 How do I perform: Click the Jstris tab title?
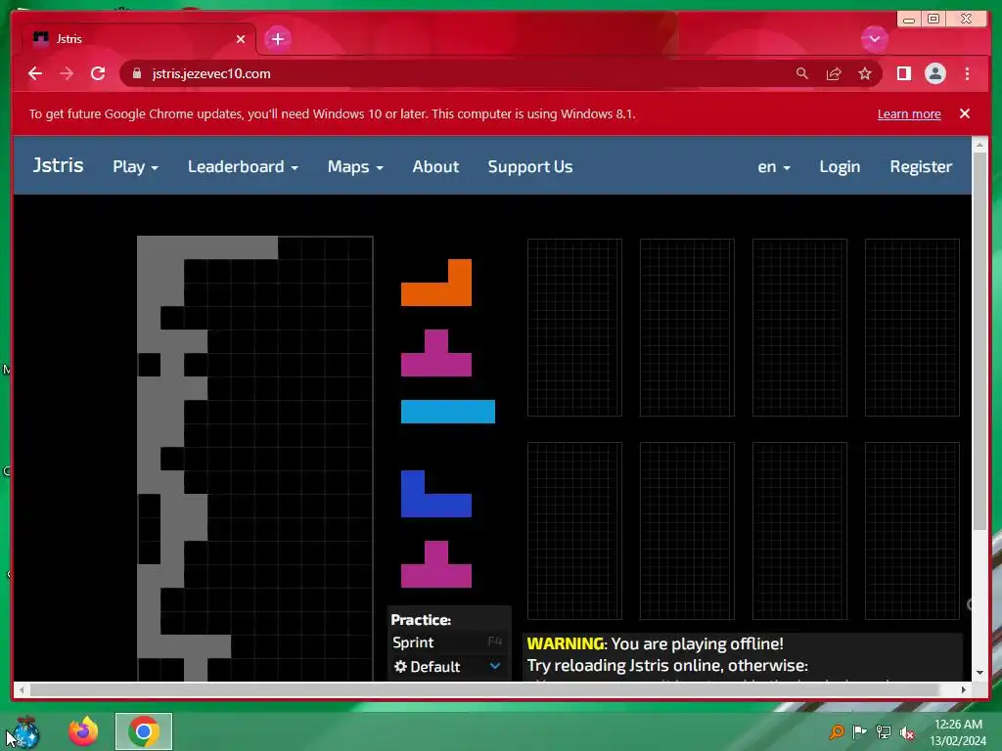[x=69, y=39]
